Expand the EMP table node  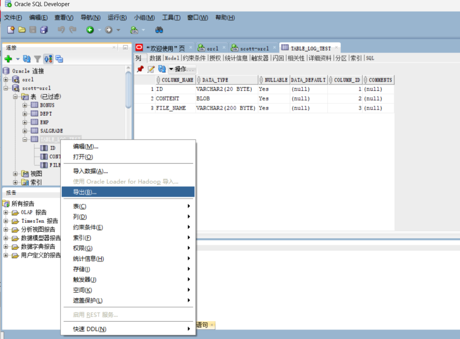[25, 122]
